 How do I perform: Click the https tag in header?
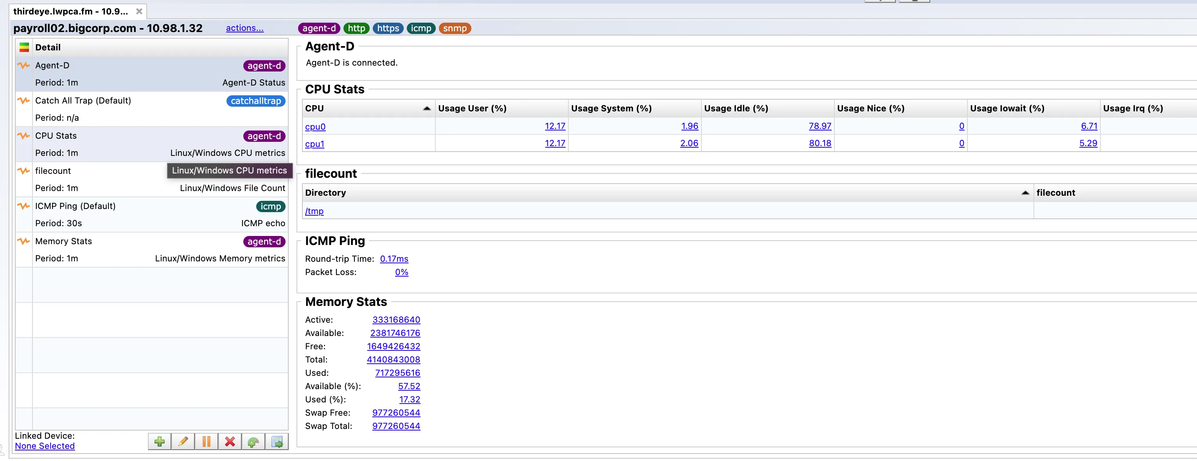click(388, 28)
